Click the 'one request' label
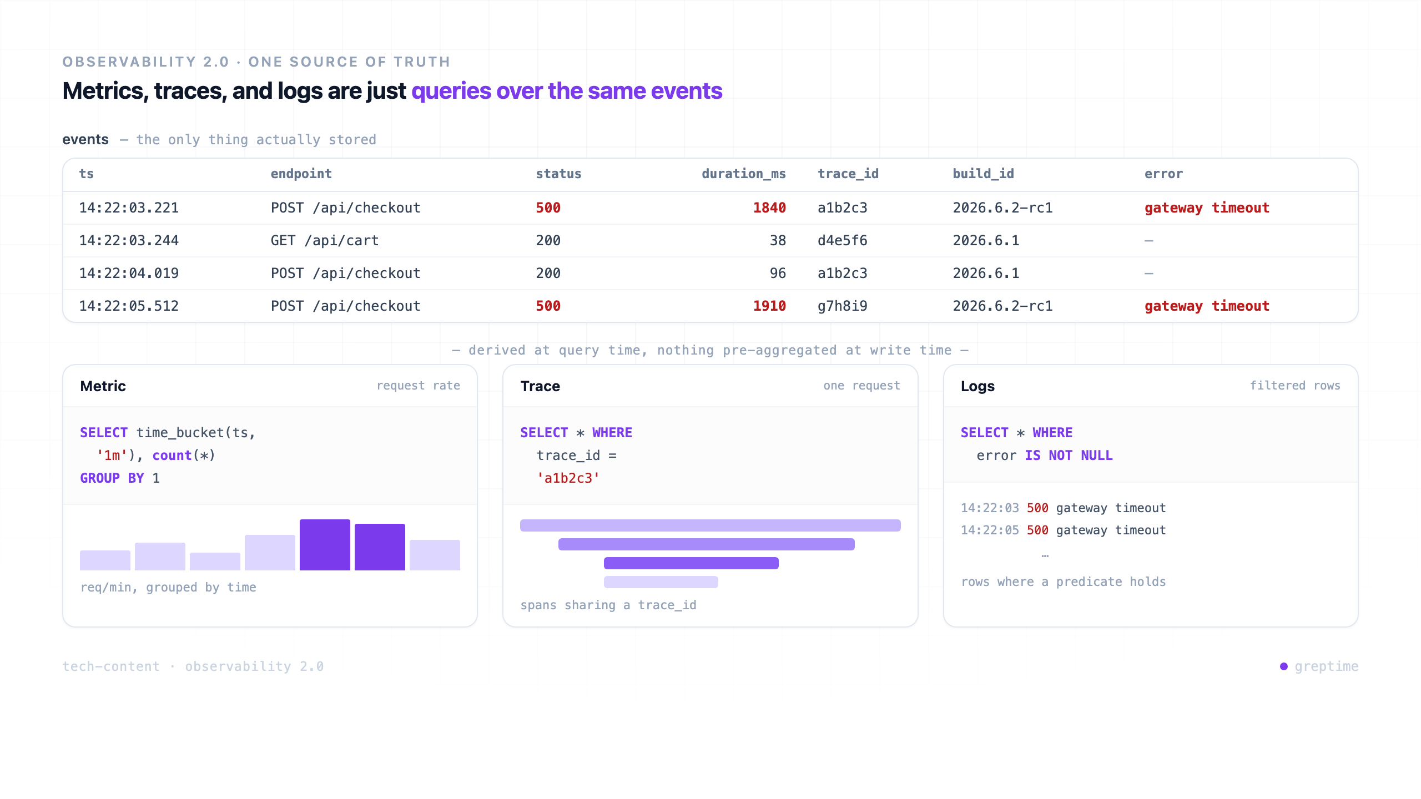Viewport: 1421px width, 799px height. pyautogui.click(x=862, y=386)
